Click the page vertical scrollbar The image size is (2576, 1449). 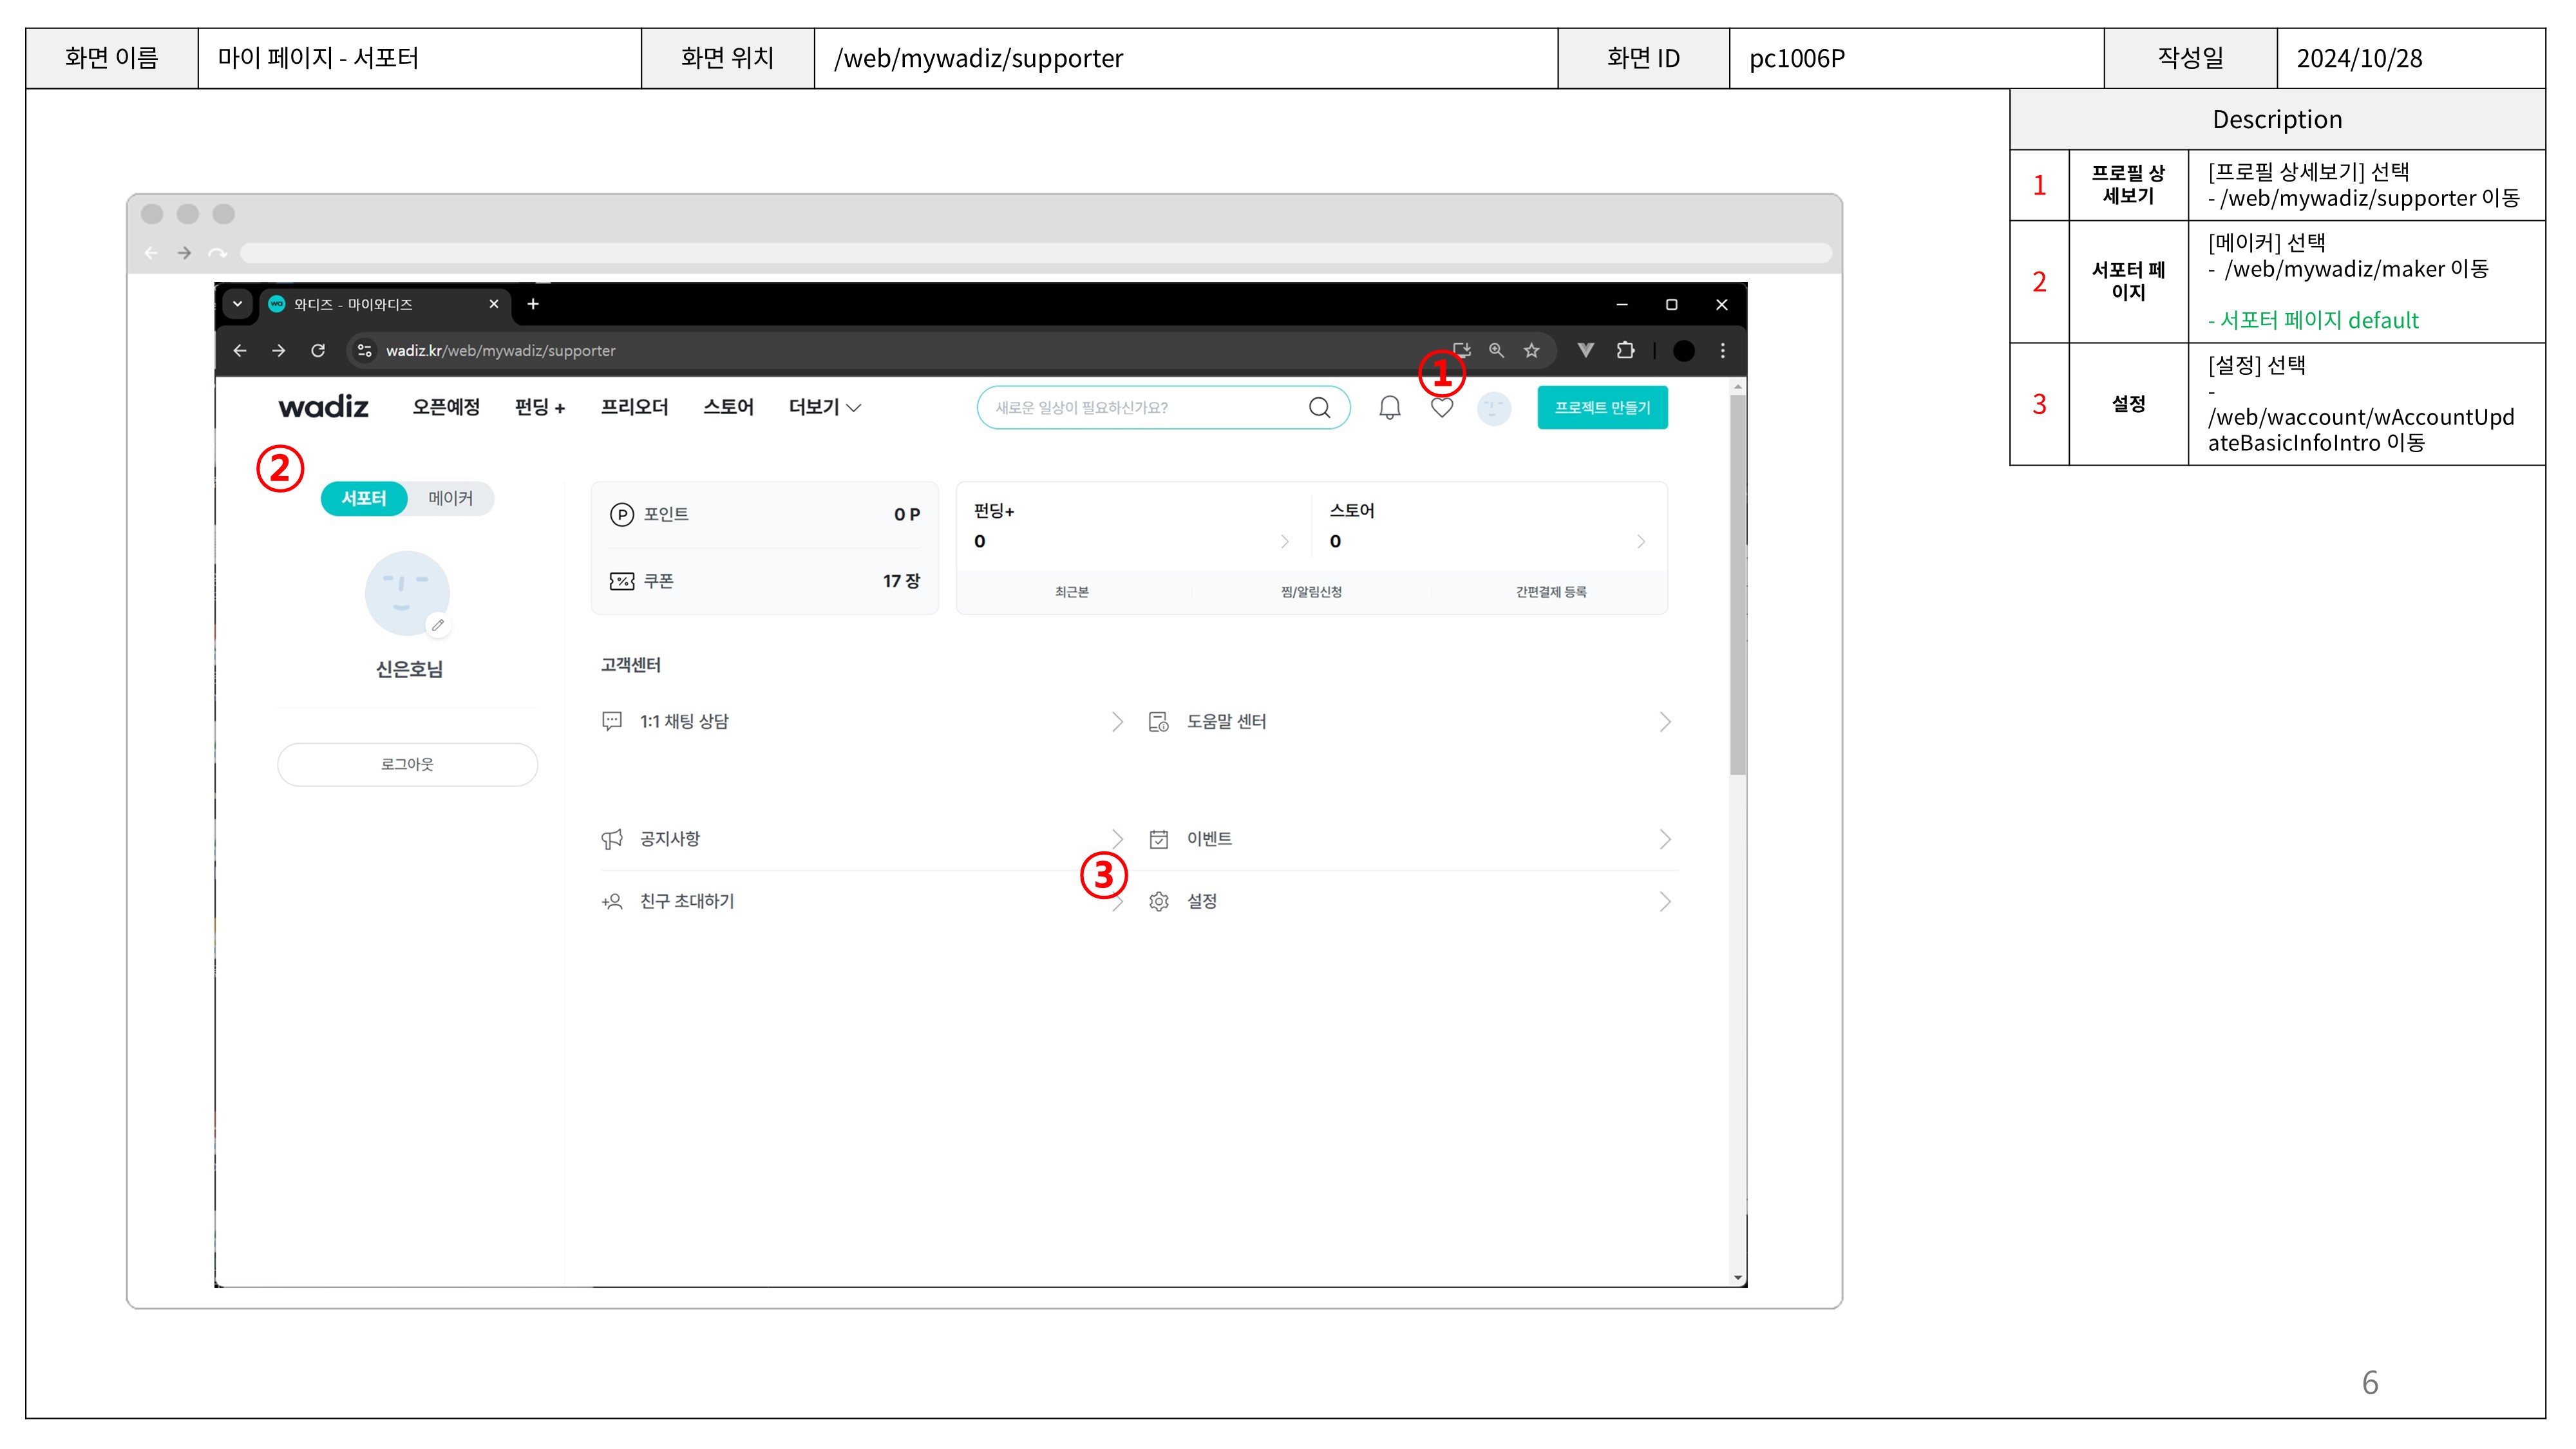tap(1738, 585)
